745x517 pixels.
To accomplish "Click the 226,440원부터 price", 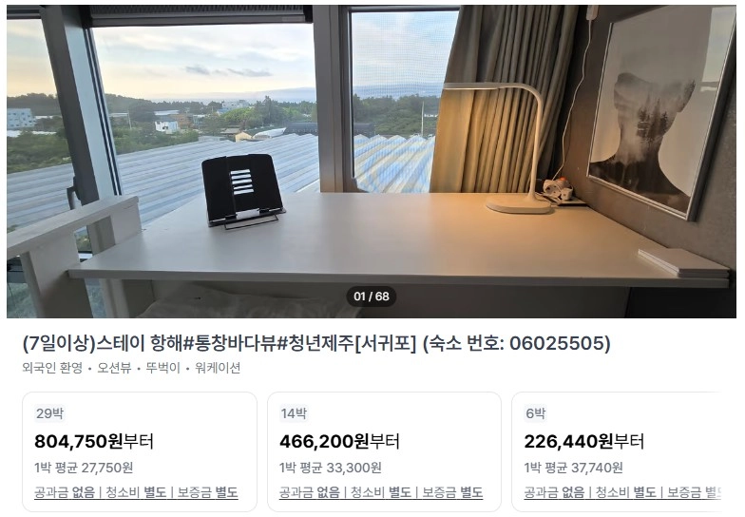I will [x=583, y=441].
